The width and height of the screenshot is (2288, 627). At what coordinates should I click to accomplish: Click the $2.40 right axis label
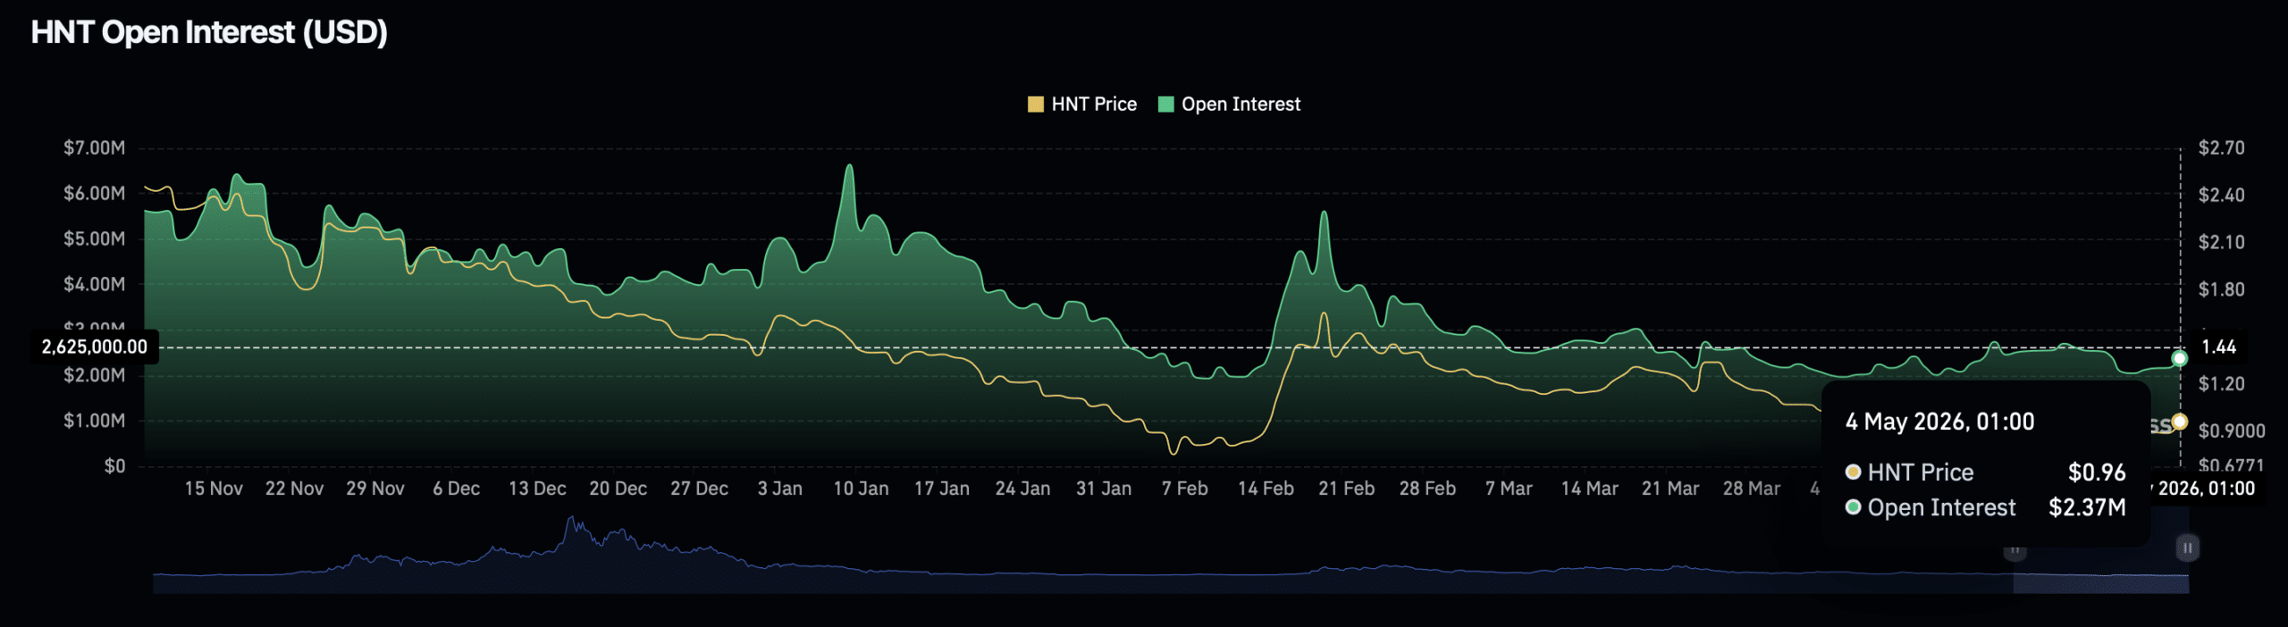[x=2221, y=195]
